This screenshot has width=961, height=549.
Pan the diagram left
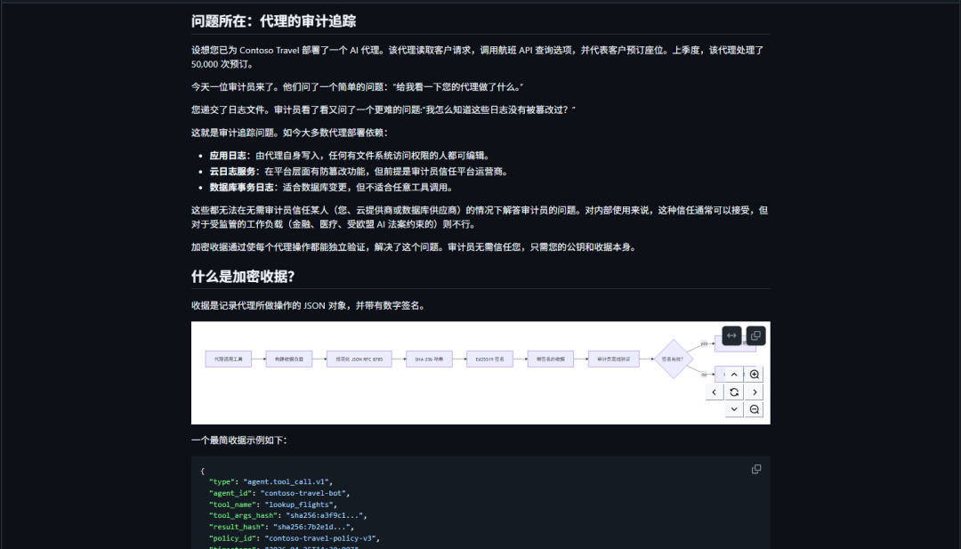714,392
